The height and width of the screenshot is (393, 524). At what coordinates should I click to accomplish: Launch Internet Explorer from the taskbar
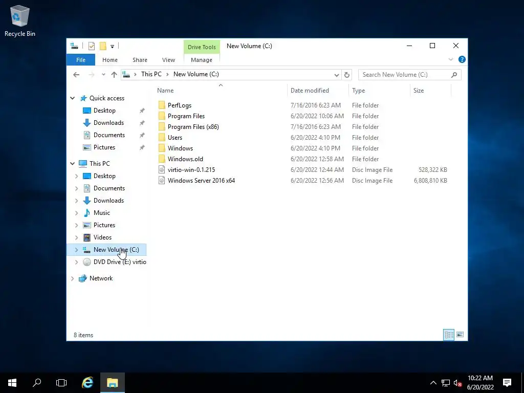[88, 383]
